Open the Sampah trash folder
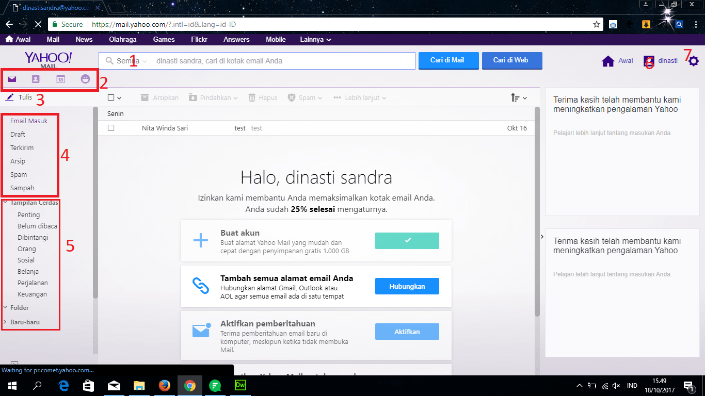This screenshot has width=705, height=396. (x=22, y=188)
